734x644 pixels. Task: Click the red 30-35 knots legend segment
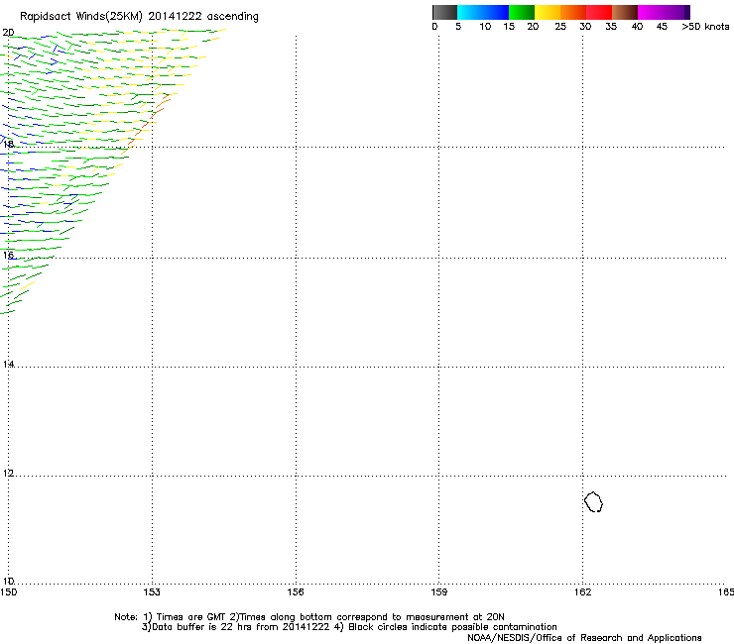coord(599,12)
